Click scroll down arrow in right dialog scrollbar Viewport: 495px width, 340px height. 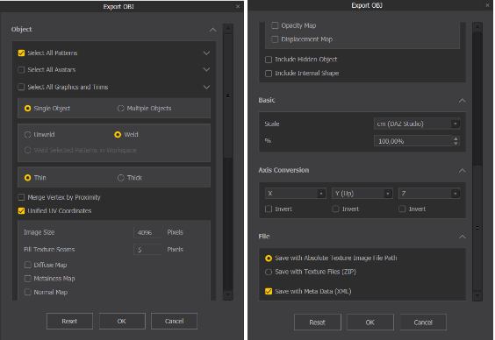[x=477, y=296]
